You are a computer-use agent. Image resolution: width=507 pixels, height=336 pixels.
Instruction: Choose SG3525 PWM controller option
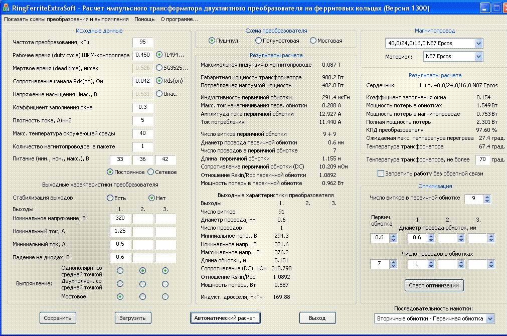159,68
